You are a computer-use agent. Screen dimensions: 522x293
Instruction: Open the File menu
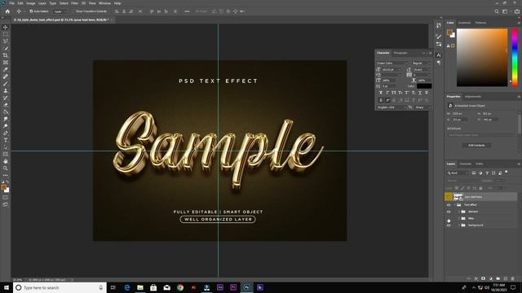tap(11, 3)
